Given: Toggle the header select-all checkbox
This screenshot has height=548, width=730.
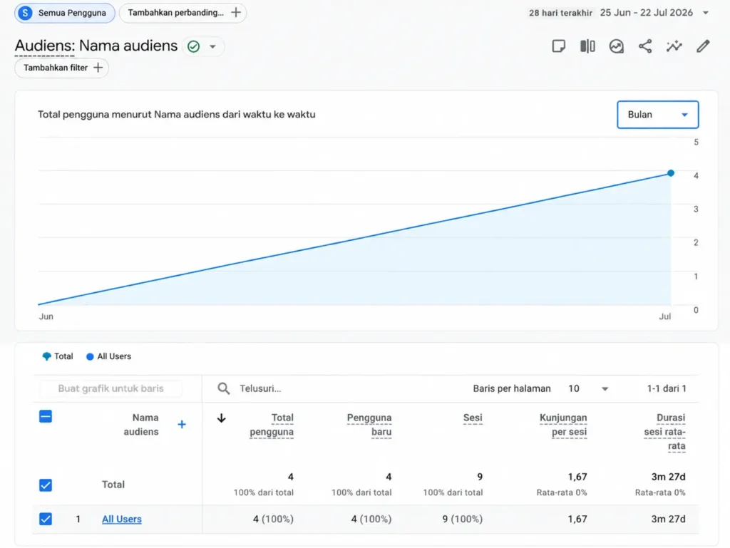Looking at the screenshot, I should pos(46,416).
